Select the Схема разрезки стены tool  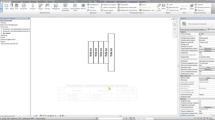[x=75, y=7]
